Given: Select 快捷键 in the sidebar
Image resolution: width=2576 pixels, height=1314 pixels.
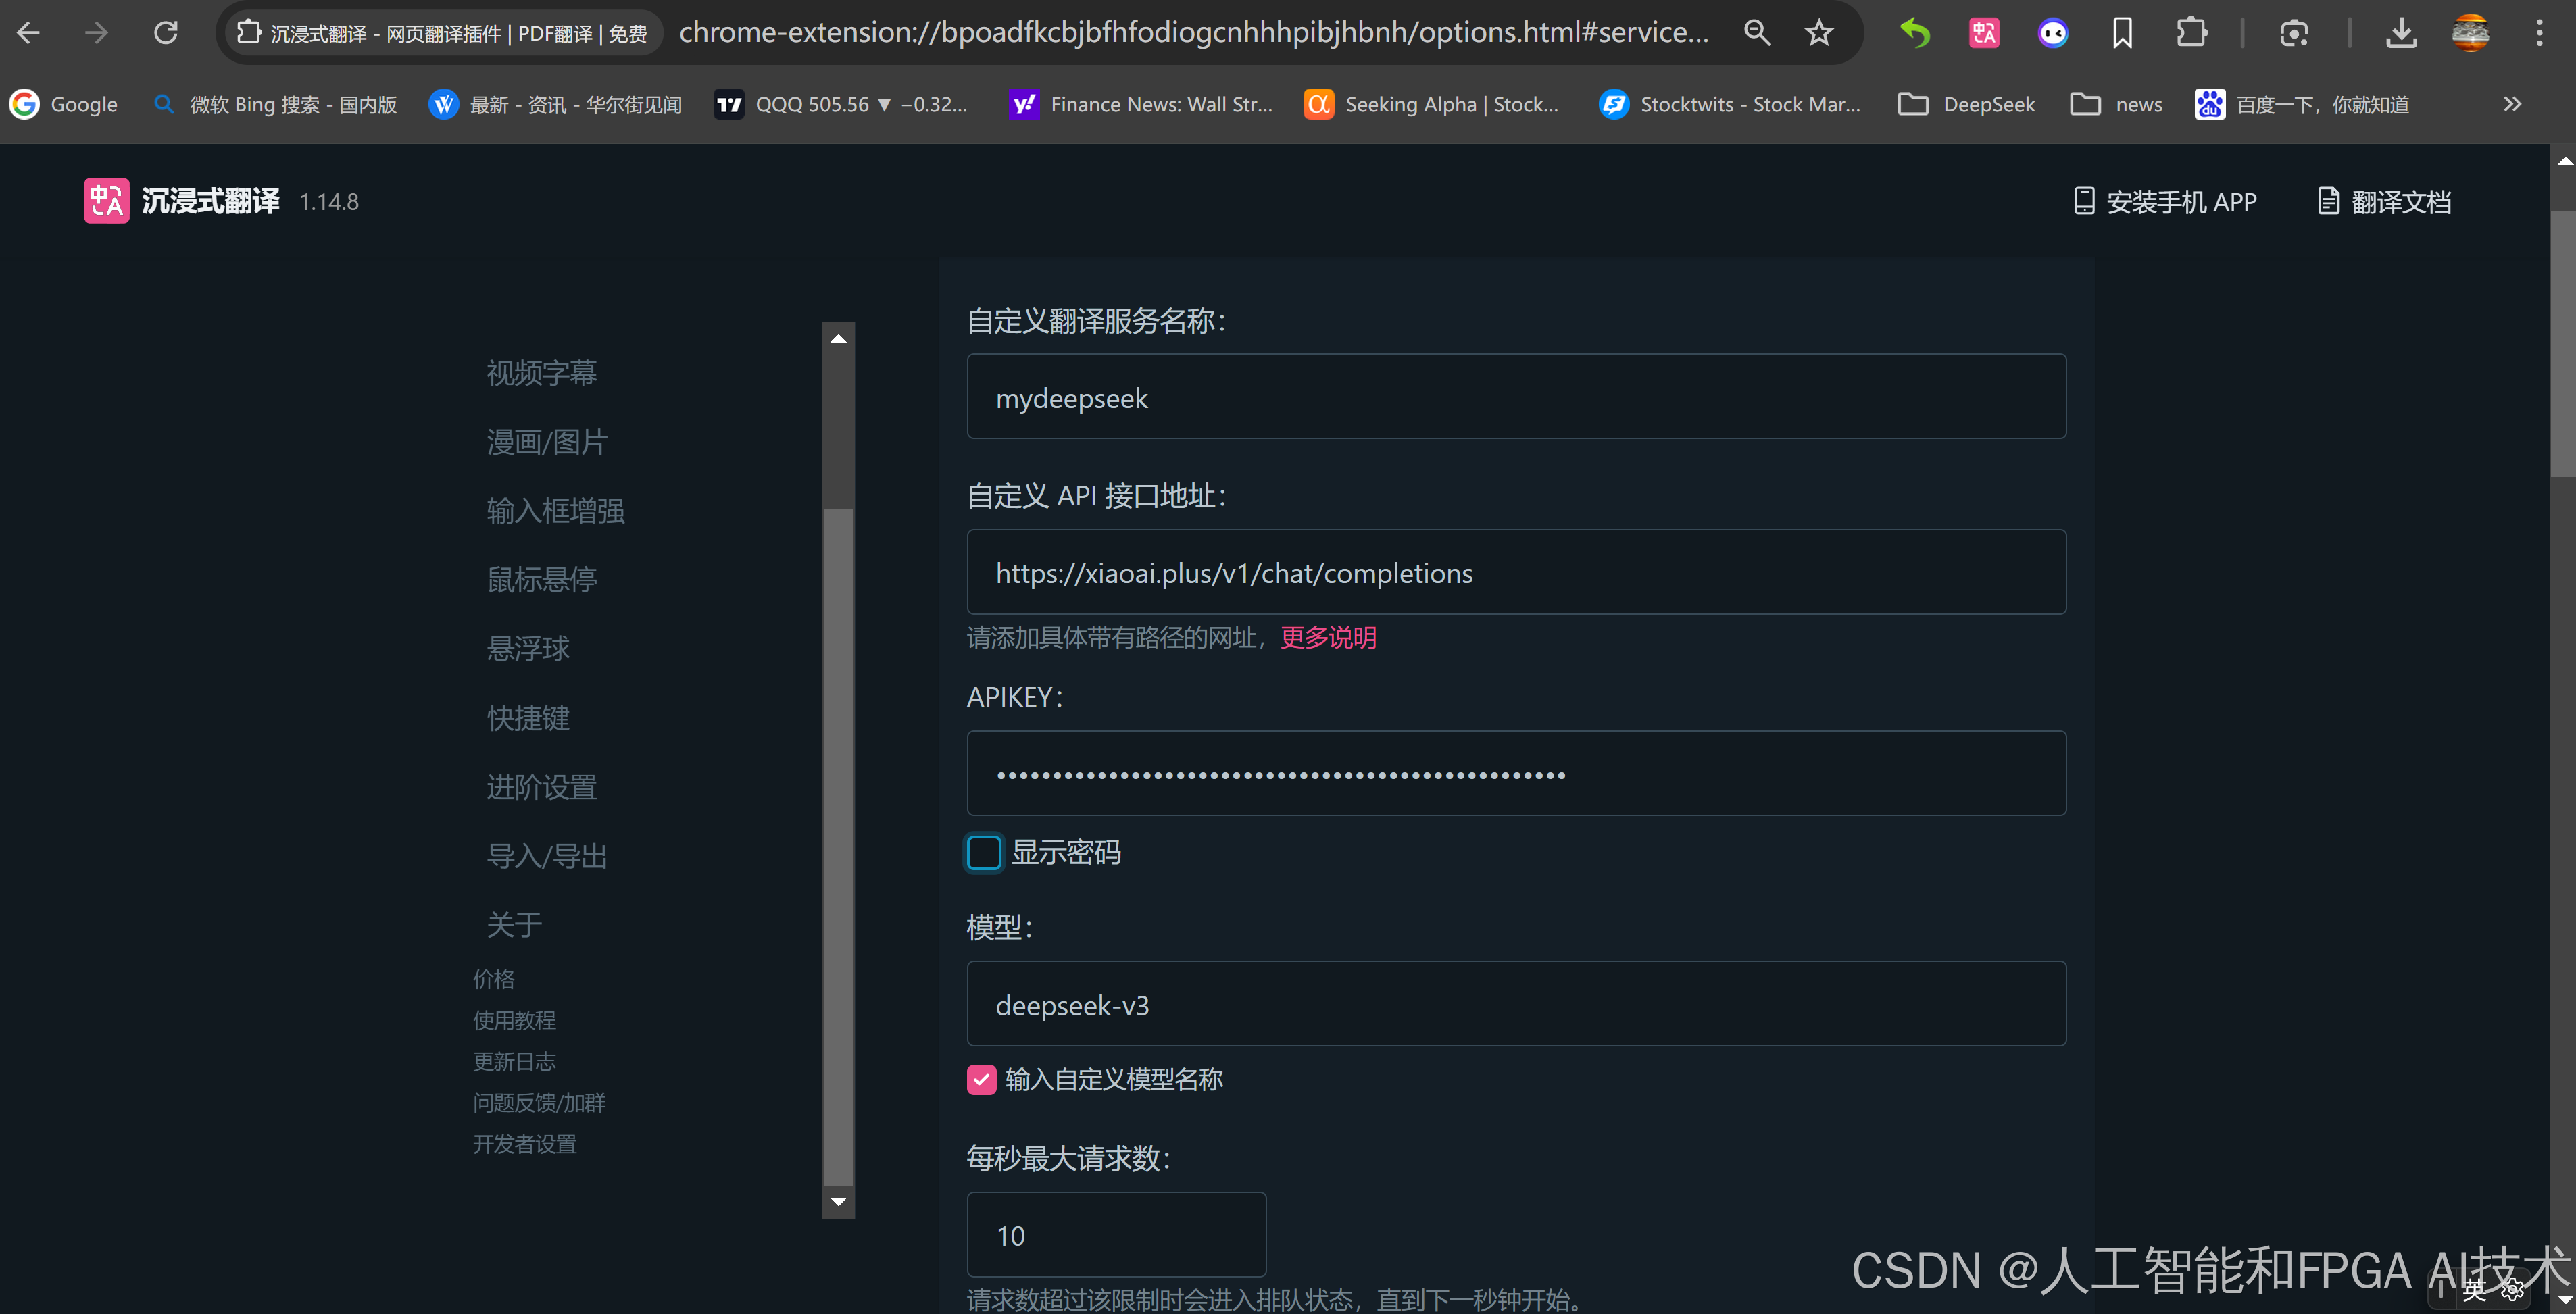Looking at the screenshot, I should pos(528,717).
